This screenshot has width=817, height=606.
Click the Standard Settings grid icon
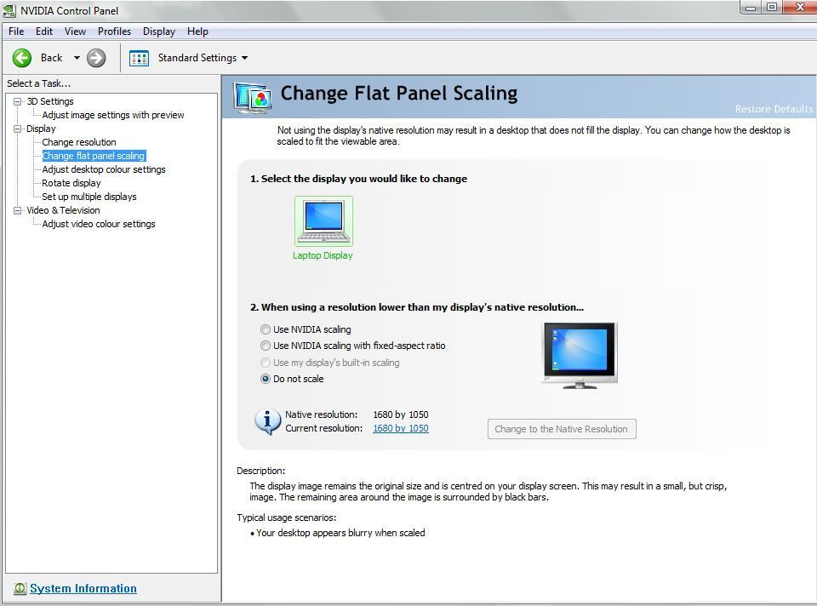[x=139, y=59]
